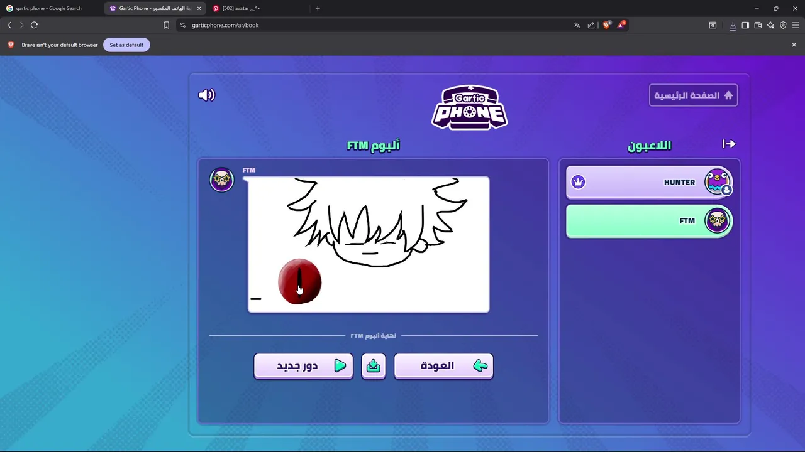Click HUNTER's fish avatar

coord(718,182)
